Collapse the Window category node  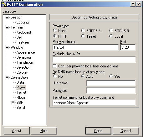pyautogui.click(x=7, y=47)
